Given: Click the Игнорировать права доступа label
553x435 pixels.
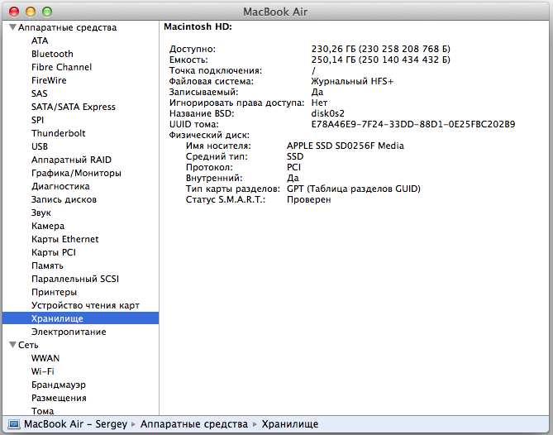Looking at the screenshot, I should click(236, 103).
